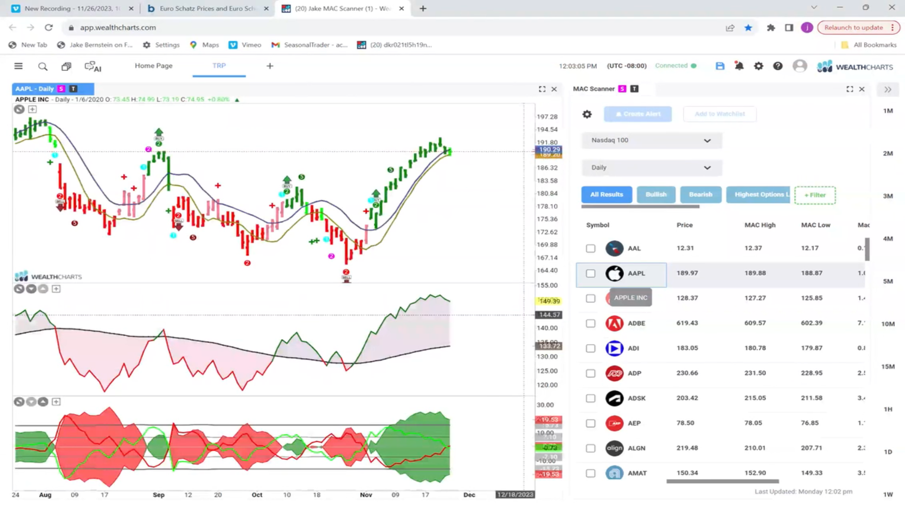Select the Bearish filter tab
The width and height of the screenshot is (905, 509).
(700, 195)
